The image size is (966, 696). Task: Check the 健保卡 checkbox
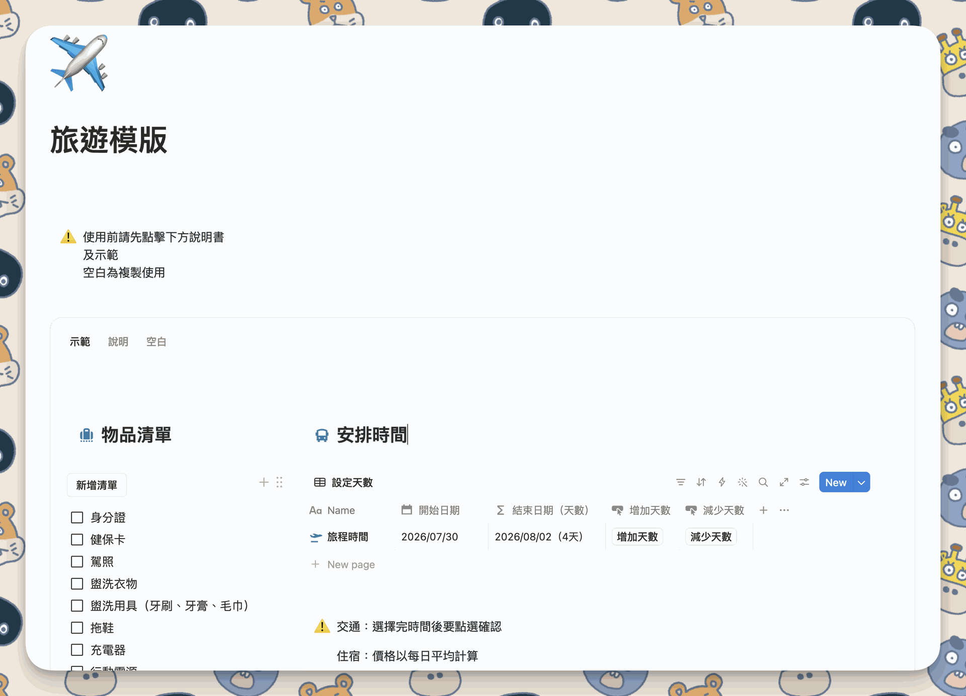click(x=77, y=540)
